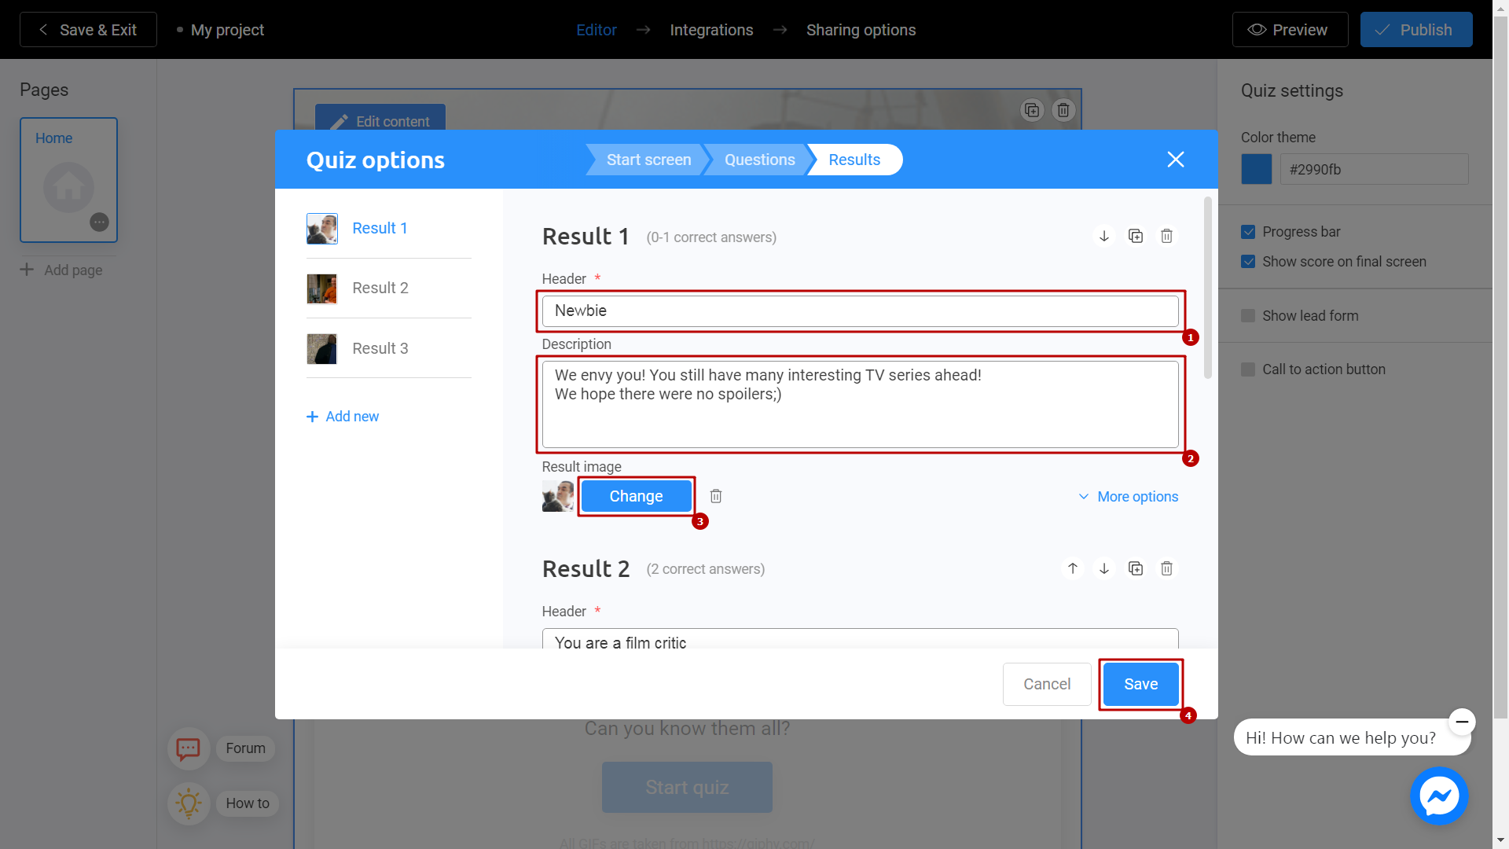This screenshot has height=849, width=1509.
Task: Click the duplicate result icon for Result 1
Action: [1136, 237]
